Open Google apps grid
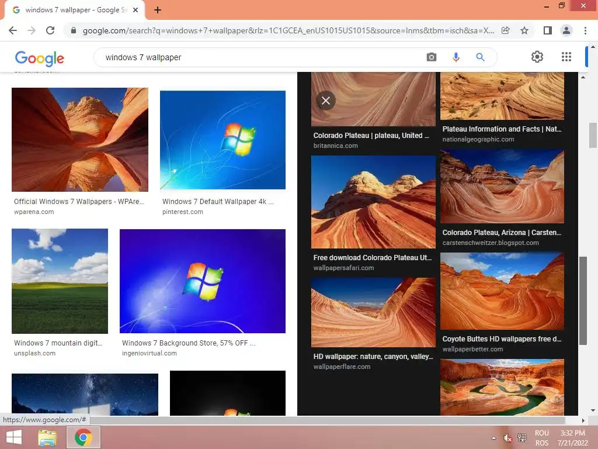 (x=566, y=57)
